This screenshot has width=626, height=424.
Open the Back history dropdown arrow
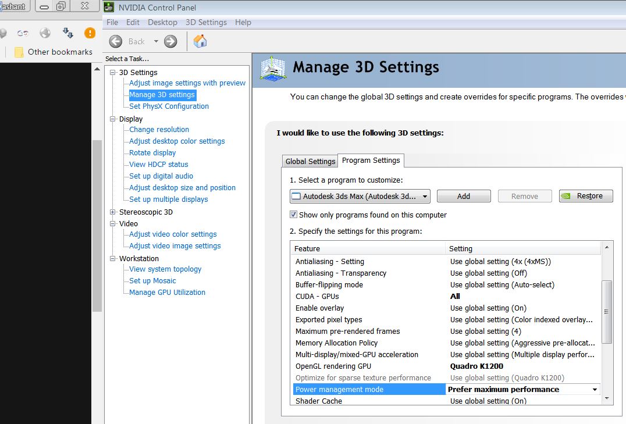click(156, 41)
